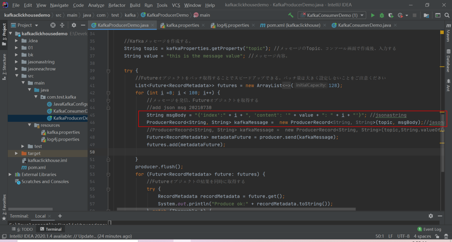452x242 pixels.
Task: Open Project view selector dropdown
Action: point(25,25)
